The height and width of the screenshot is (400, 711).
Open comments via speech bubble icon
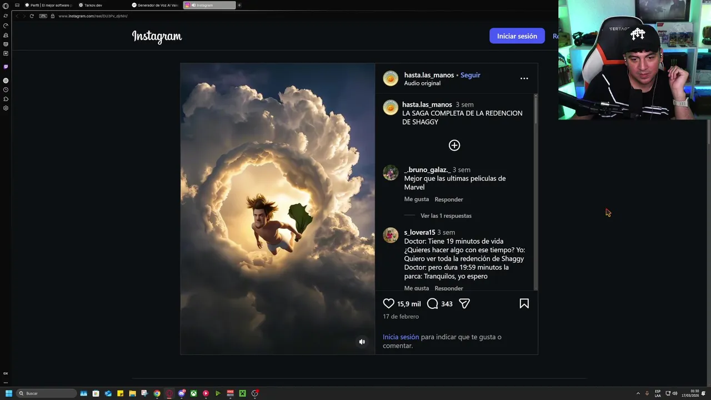pyautogui.click(x=433, y=304)
